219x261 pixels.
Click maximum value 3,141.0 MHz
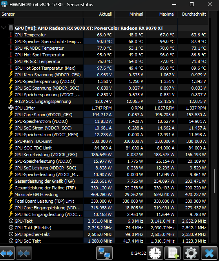coord(162,221)
